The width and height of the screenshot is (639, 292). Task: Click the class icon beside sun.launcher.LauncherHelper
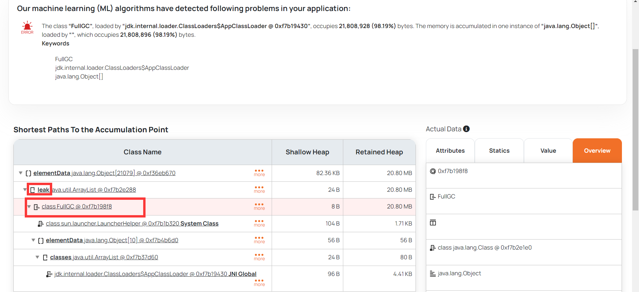(41, 224)
